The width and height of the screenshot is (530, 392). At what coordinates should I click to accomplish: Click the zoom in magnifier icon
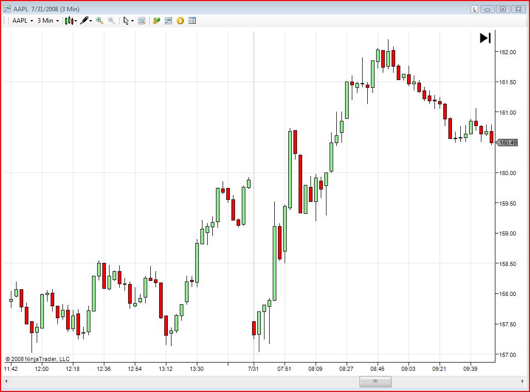point(99,21)
